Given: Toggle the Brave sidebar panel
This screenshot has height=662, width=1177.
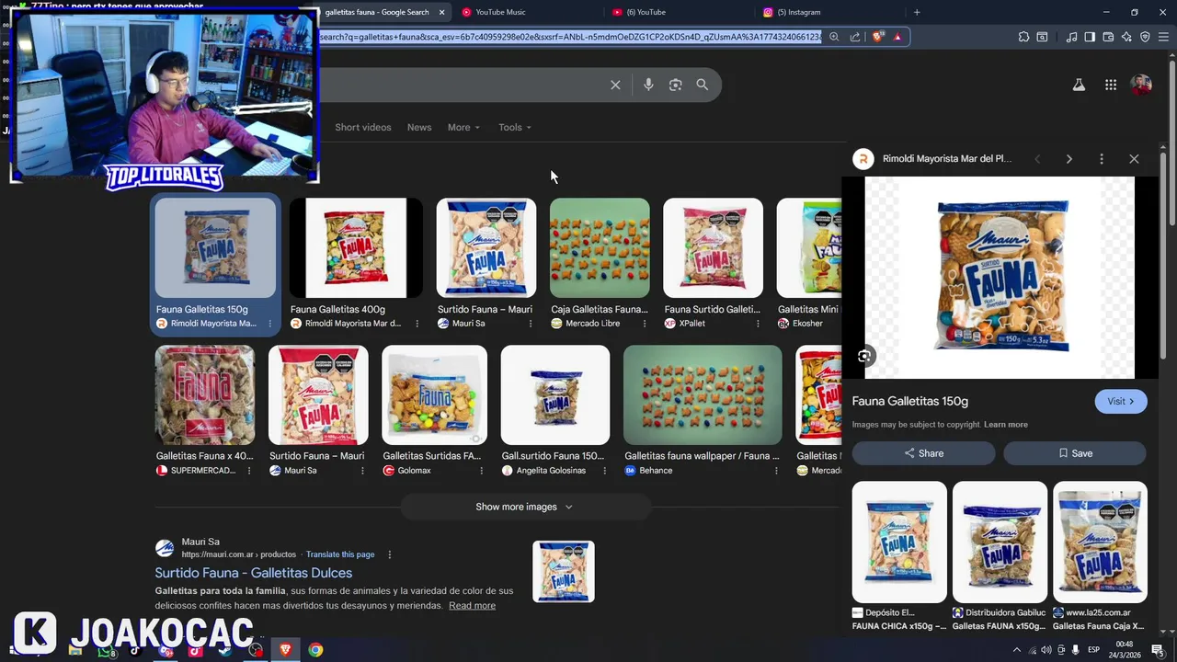Looking at the screenshot, I should point(1090,37).
